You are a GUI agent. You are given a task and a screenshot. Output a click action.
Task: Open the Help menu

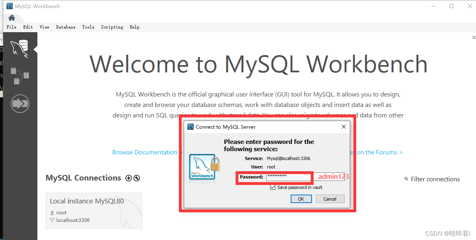tap(135, 27)
